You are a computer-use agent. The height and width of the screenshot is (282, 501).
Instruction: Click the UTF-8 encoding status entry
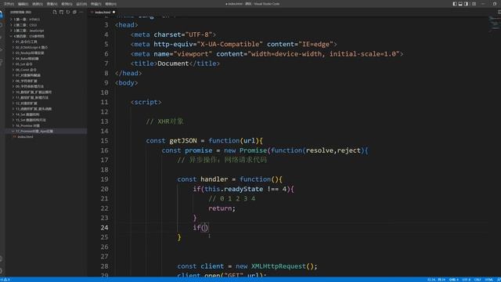tap(467, 280)
